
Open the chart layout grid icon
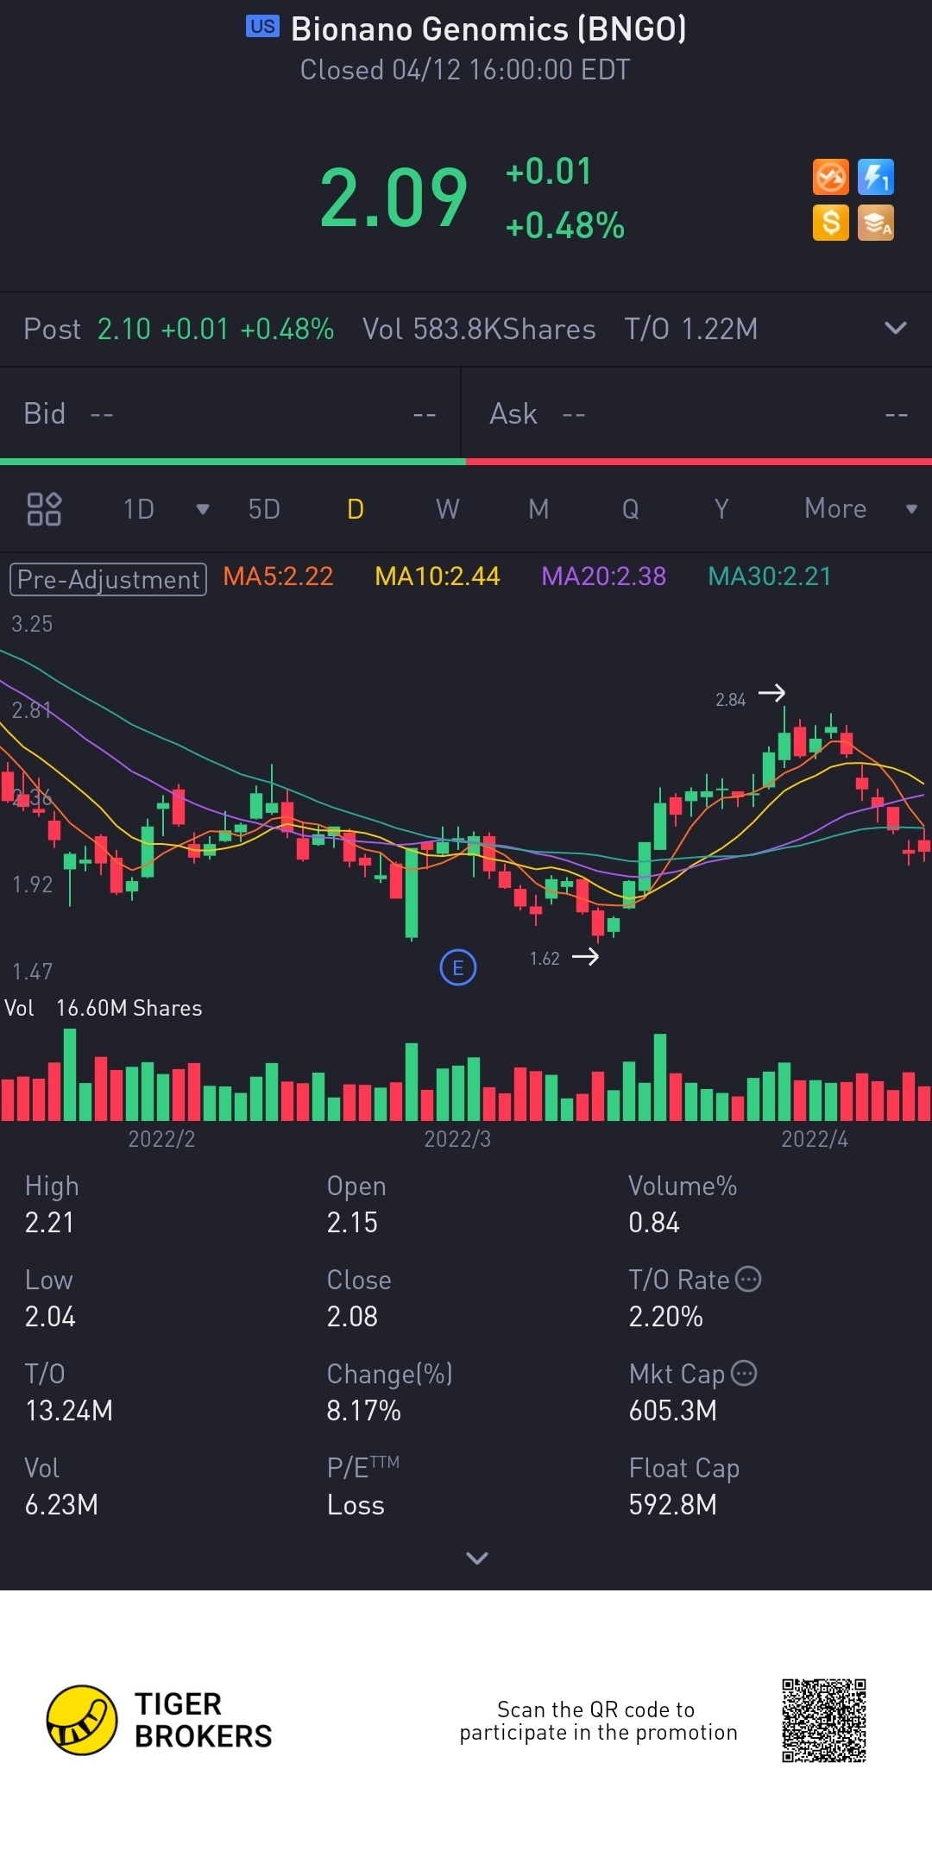click(x=44, y=509)
